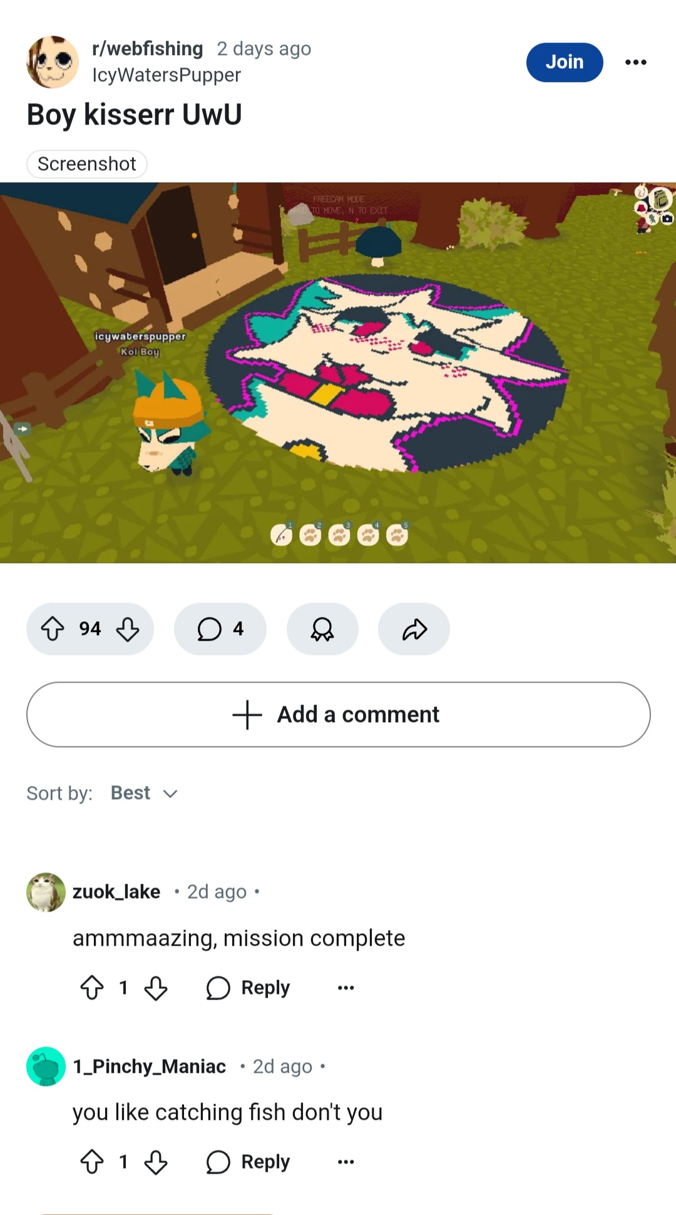
Task: Open the game screenshot image
Action: click(x=338, y=373)
